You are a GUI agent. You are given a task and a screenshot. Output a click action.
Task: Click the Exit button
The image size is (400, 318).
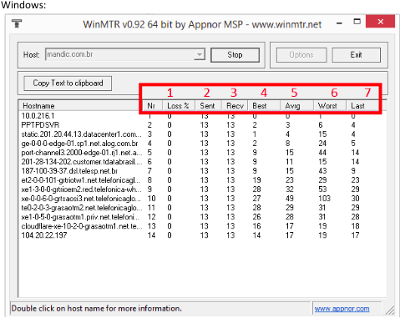point(356,55)
